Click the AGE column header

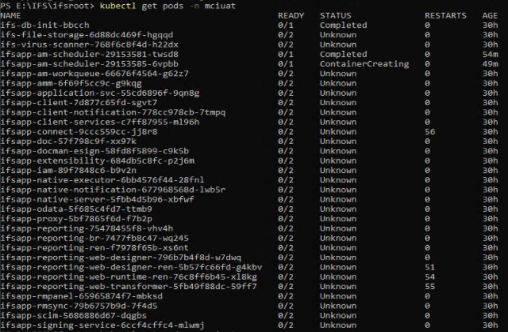pyautogui.click(x=490, y=16)
